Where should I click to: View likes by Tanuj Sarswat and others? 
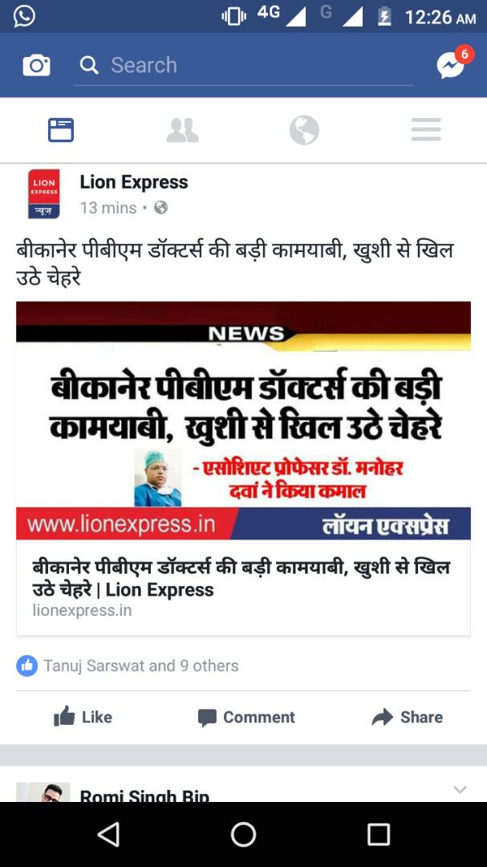pos(128,666)
